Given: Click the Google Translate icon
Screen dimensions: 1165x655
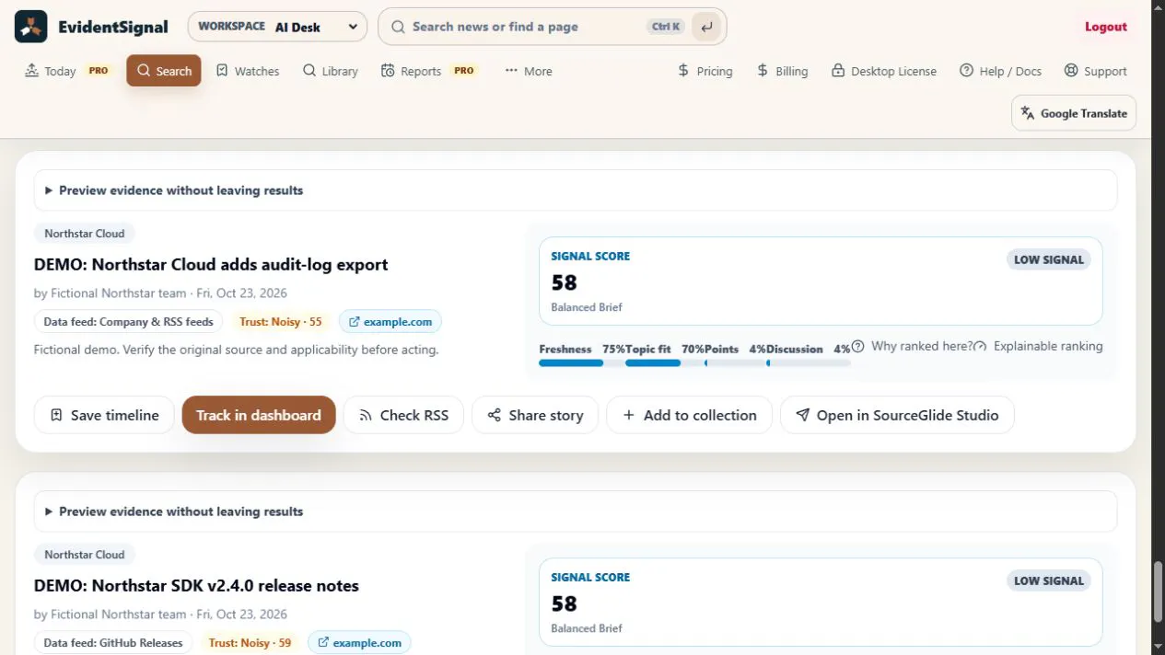Looking at the screenshot, I should click(1028, 113).
